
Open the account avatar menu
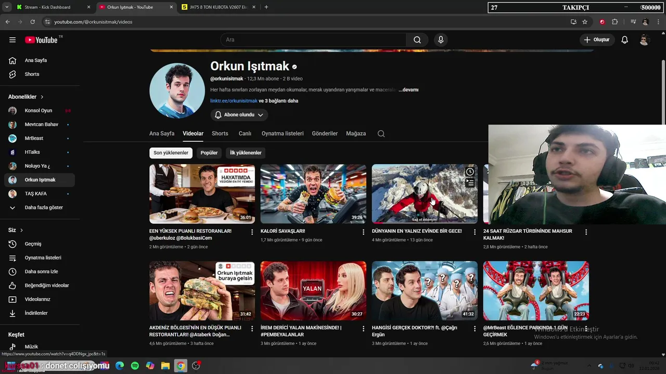pyautogui.click(x=644, y=40)
